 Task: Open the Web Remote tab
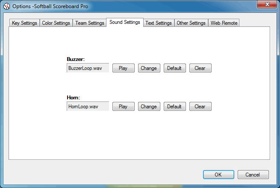coord(224,23)
